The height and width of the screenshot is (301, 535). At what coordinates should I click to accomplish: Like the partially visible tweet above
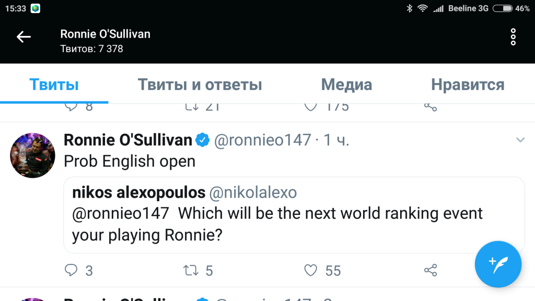pos(311,107)
